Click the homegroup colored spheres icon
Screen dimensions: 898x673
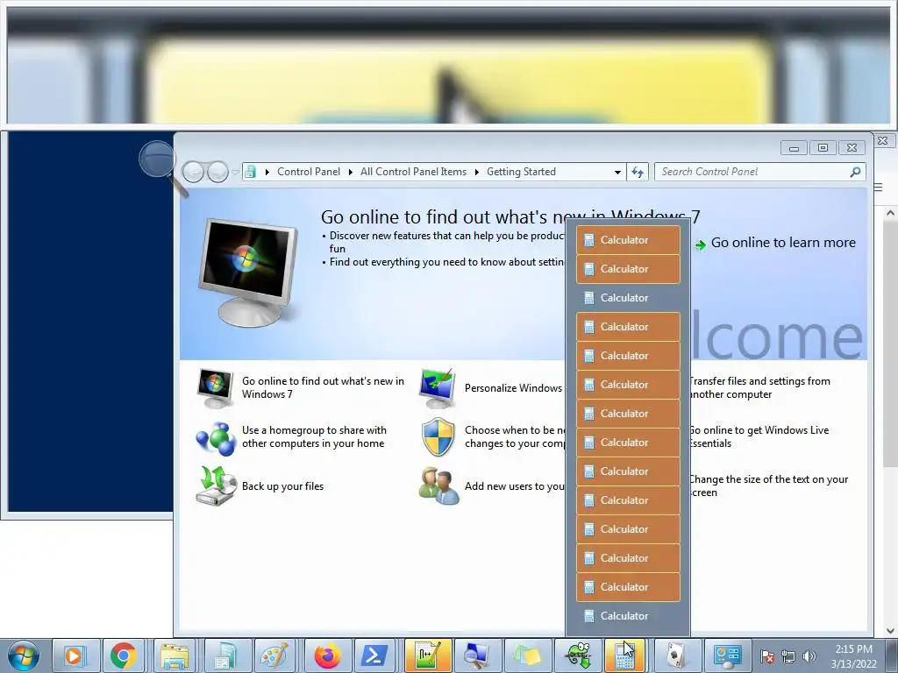216,438
